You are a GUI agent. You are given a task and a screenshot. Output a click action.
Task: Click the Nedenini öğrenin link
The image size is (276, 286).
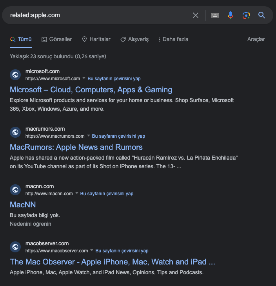point(31,224)
